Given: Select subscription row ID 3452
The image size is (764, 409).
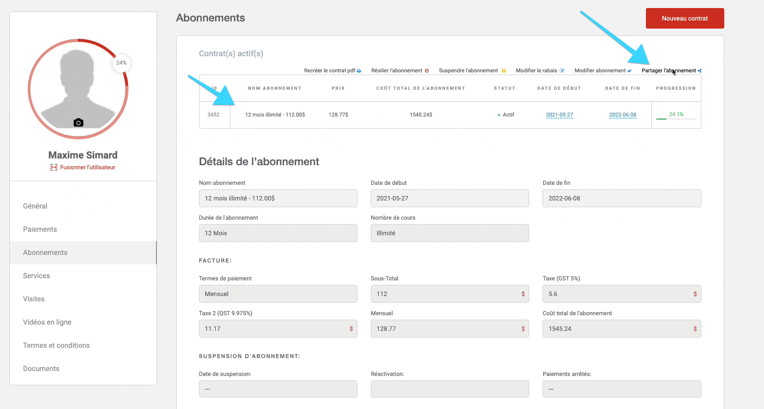Looking at the screenshot, I should 214,115.
